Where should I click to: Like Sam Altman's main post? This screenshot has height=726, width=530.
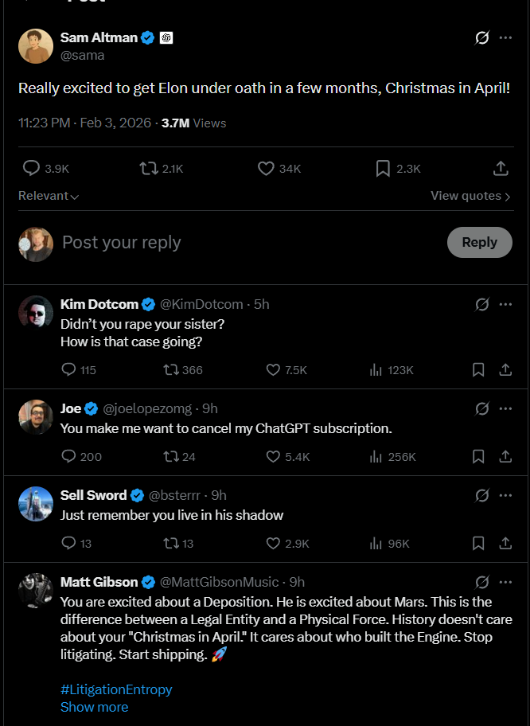tap(267, 169)
